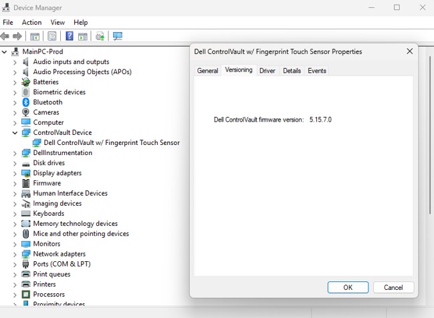Click the Mice and other pointing devices icon
Screen dimensions: 434x318
(25, 234)
